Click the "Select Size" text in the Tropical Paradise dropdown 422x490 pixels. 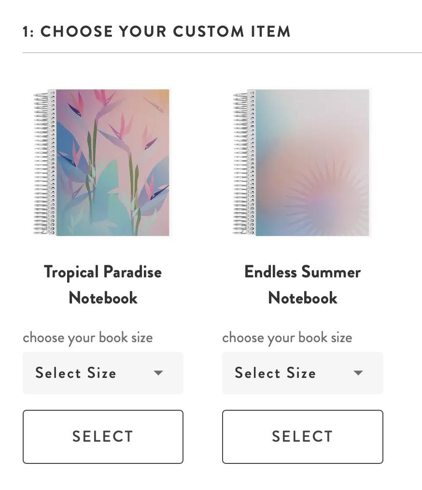(76, 373)
